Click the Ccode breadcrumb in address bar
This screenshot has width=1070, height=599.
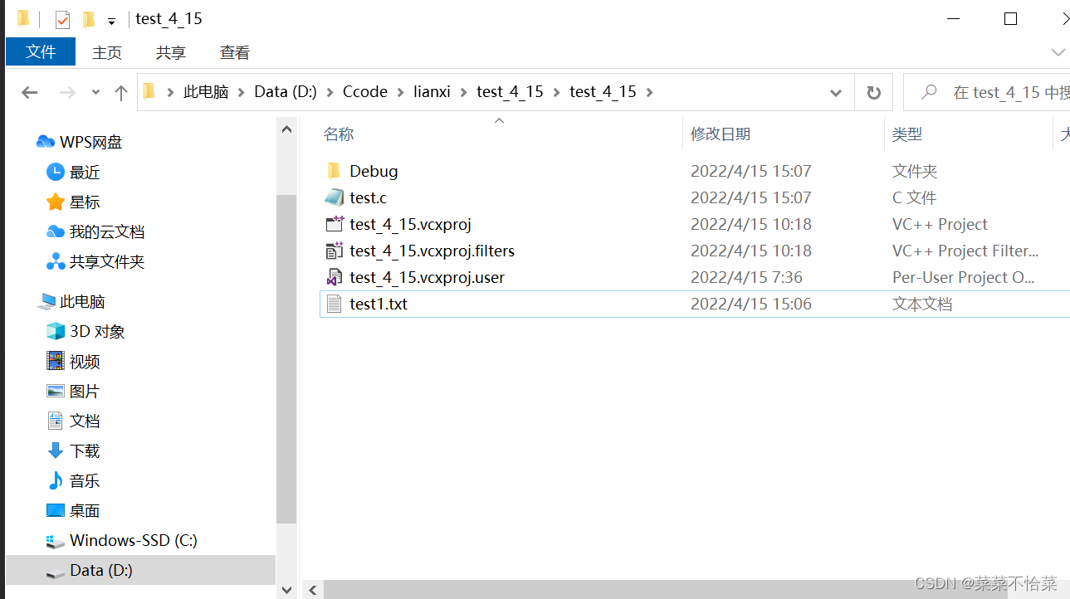pos(364,92)
